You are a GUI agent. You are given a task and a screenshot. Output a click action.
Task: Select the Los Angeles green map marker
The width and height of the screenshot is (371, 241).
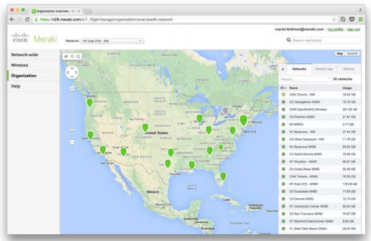(x=103, y=150)
